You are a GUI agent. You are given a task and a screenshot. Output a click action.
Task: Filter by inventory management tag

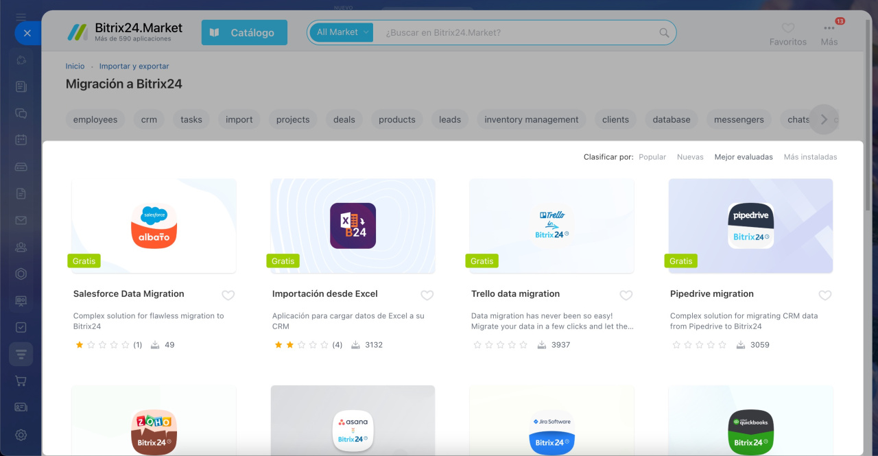[x=532, y=119]
